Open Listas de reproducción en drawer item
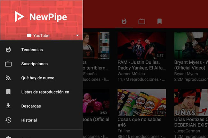 coord(41,92)
